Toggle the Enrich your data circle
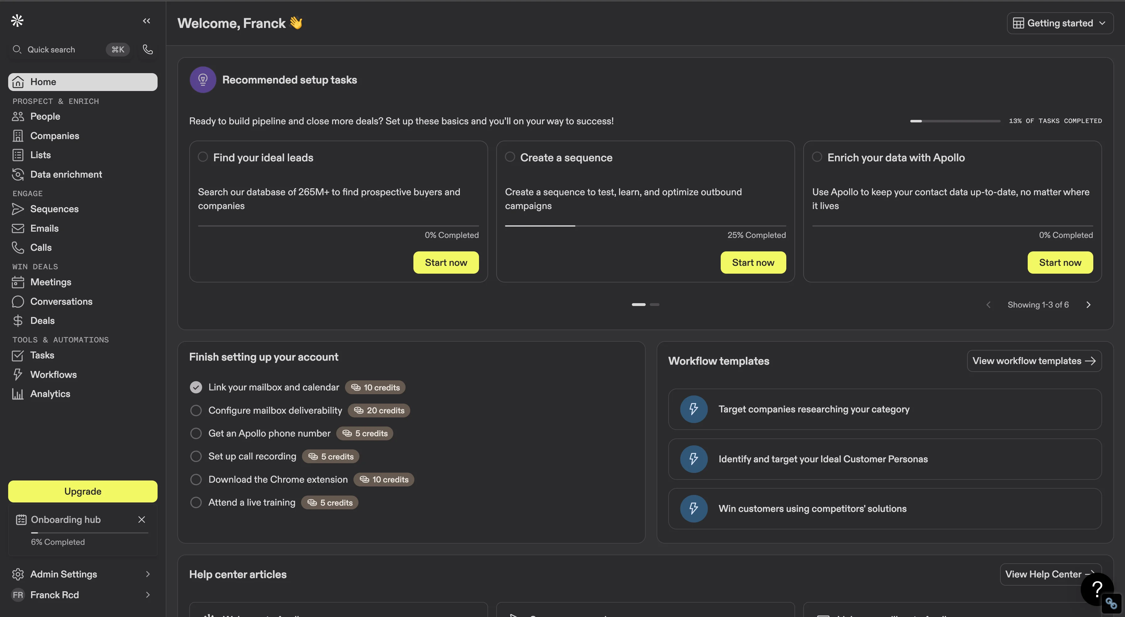Viewport: 1125px width, 617px height. (x=817, y=157)
